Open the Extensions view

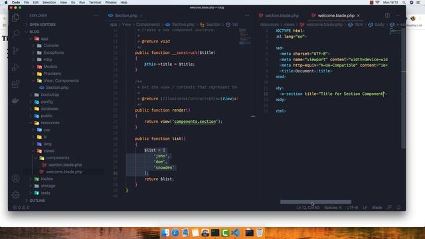[15, 84]
